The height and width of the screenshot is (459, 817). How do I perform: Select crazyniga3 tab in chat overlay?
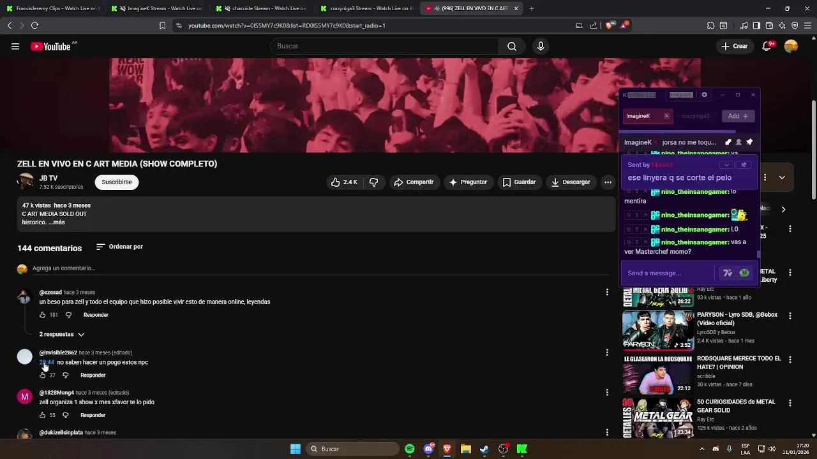[695, 116]
